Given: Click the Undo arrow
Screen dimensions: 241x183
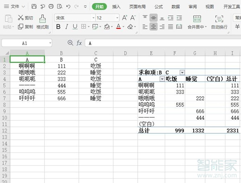Looking at the screenshot, I should click(x=68, y=6).
